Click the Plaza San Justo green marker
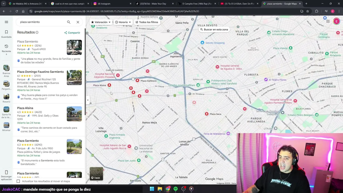 coord(139,160)
